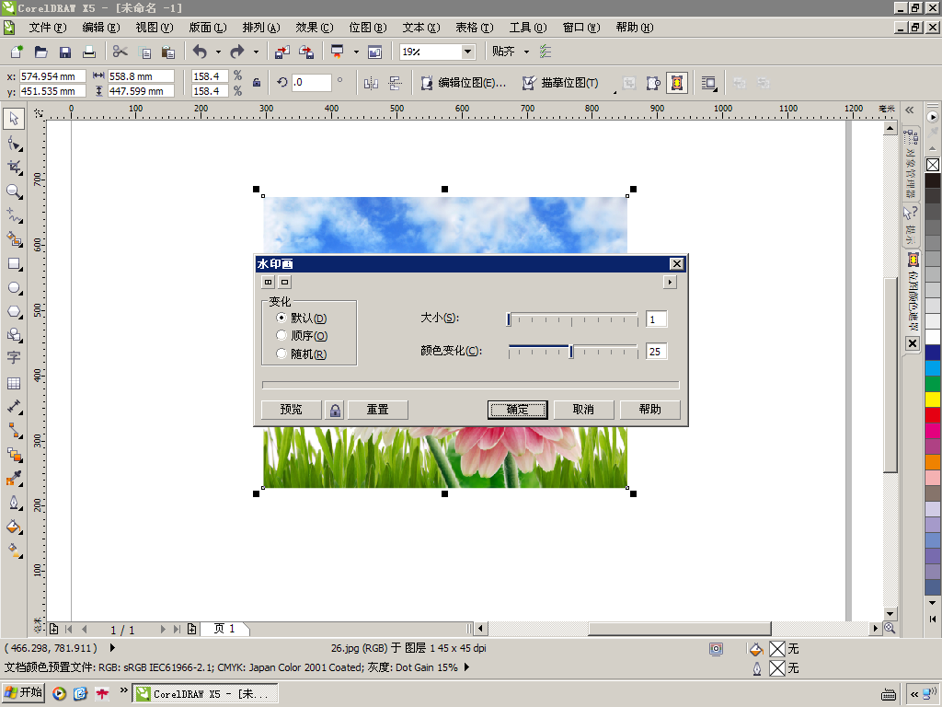Select the Interactive Fill tool
This screenshot has height=707, width=942.
(x=14, y=551)
